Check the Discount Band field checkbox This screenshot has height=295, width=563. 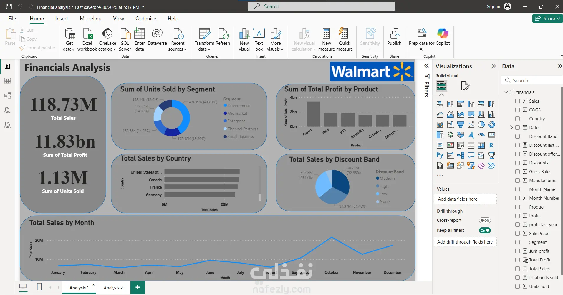coord(517,136)
